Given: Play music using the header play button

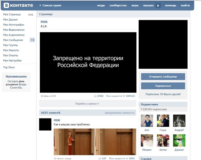Looking at the screenshot, I should (x=158, y=5).
